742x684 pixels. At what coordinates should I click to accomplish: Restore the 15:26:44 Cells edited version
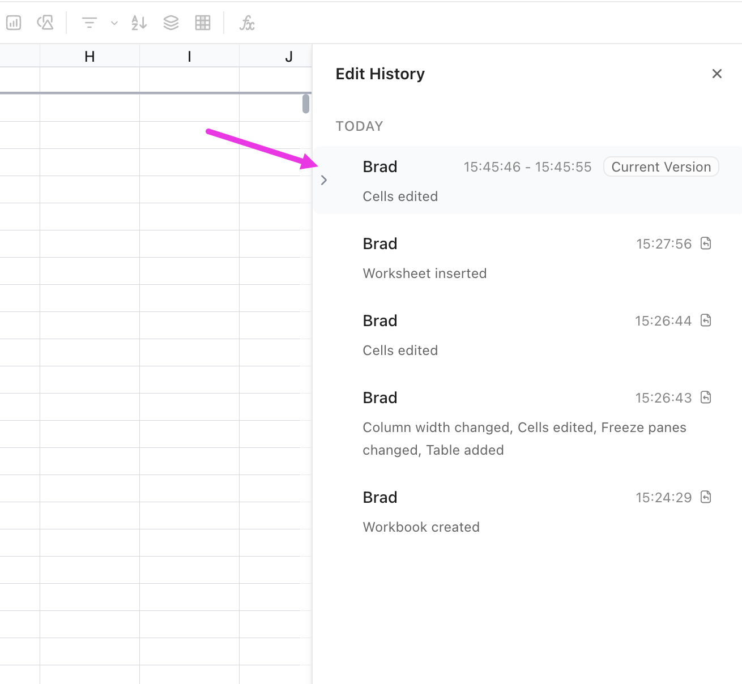pyautogui.click(x=706, y=320)
